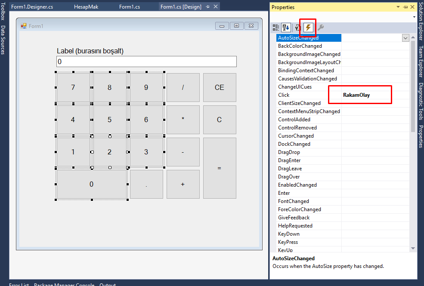Open the Toolbox side panel

click(x=3, y=11)
